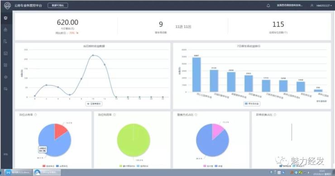Click the taskbar clock

[322, 172]
